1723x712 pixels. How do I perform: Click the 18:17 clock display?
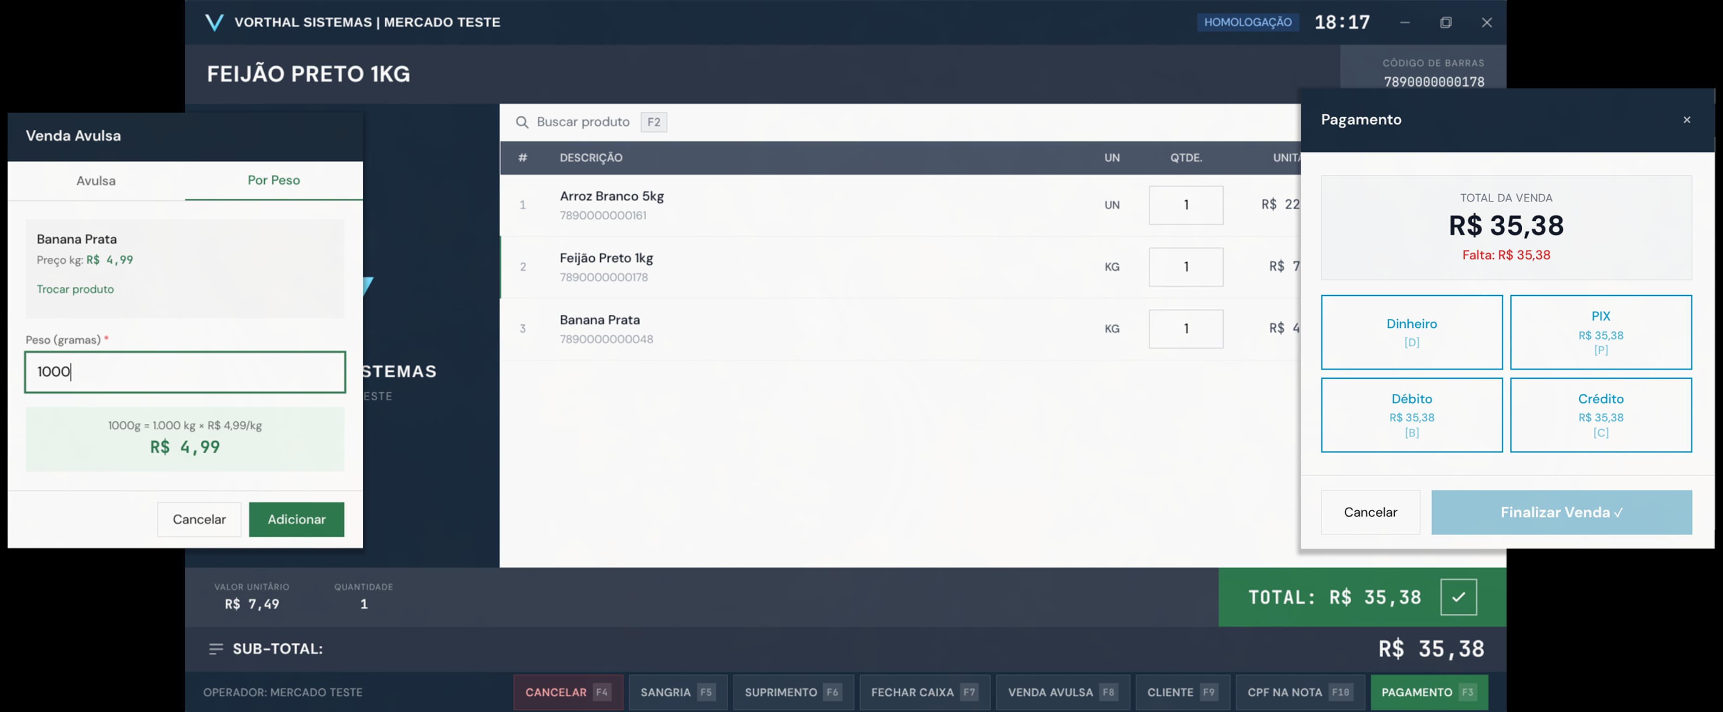pyautogui.click(x=1342, y=22)
